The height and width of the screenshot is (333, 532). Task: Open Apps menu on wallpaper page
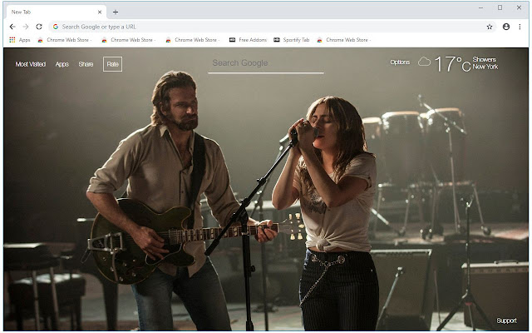(62, 64)
